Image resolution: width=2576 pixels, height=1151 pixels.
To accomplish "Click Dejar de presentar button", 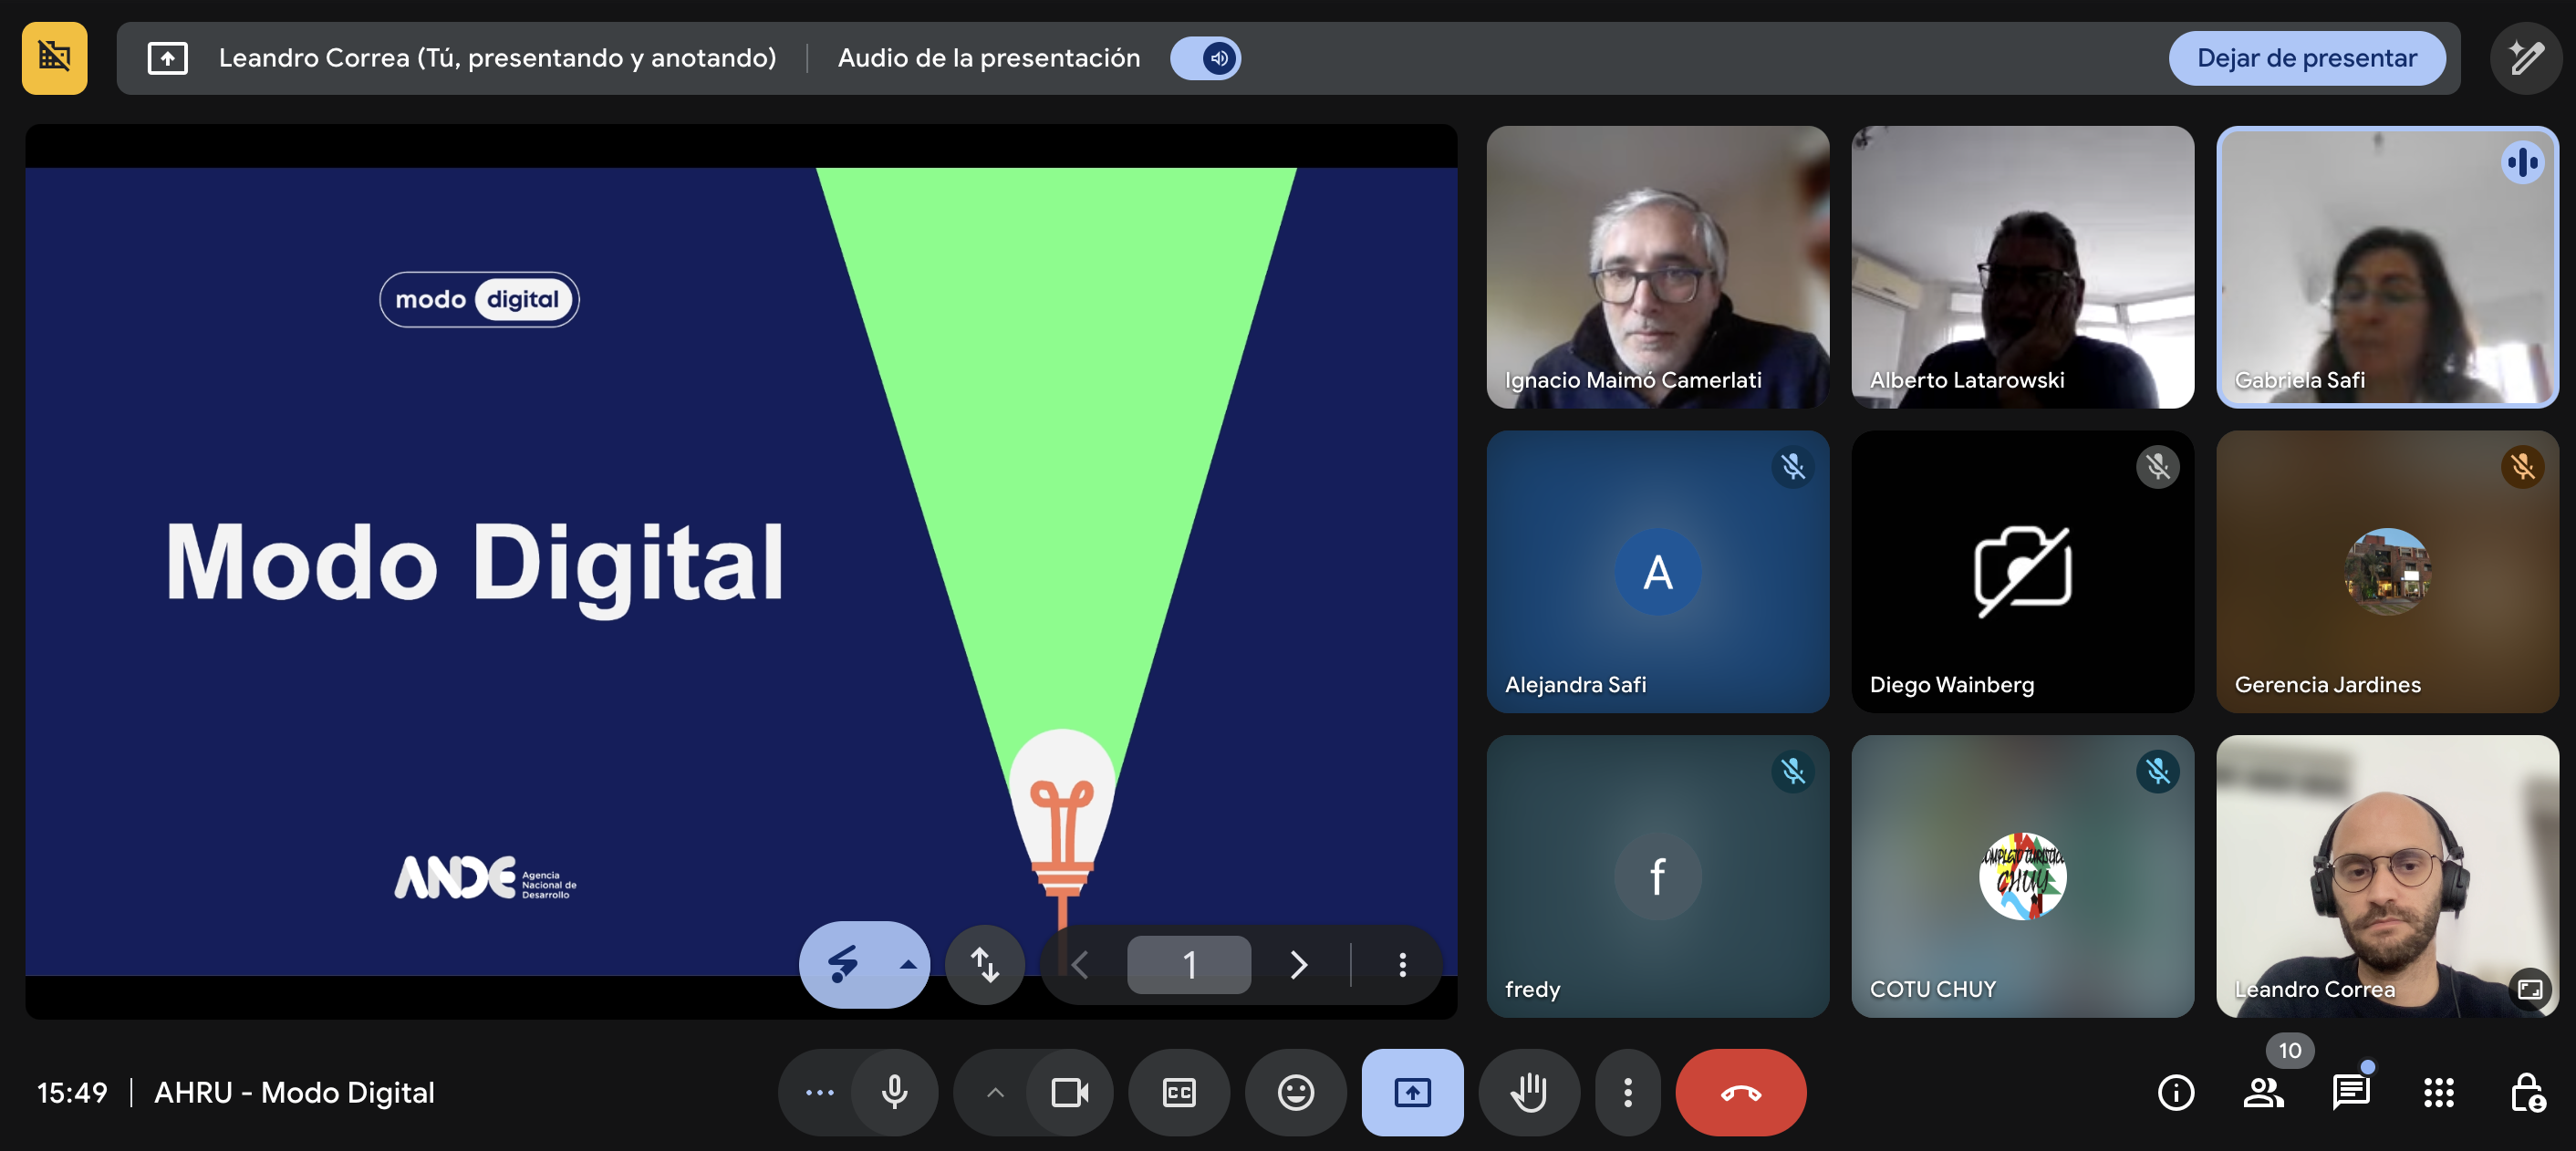I will coord(2307,58).
